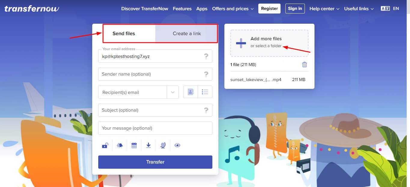Screen dimensions: 410x187
Task: Click the globe language icon below message
Action: (x=163, y=146)
